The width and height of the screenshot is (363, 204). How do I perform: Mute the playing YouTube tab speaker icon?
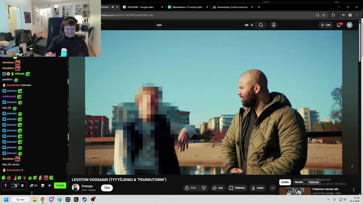(x=113, y=7)
